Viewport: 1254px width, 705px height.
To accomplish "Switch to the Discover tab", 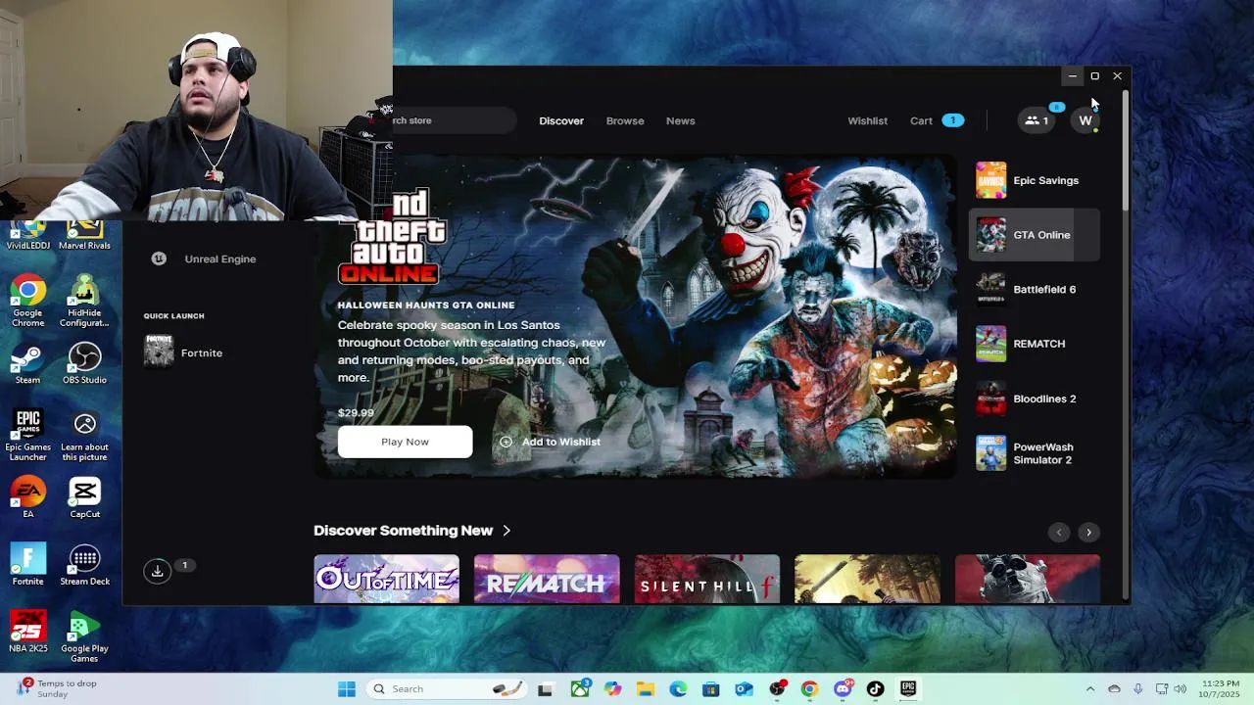I will click(561, 120).
